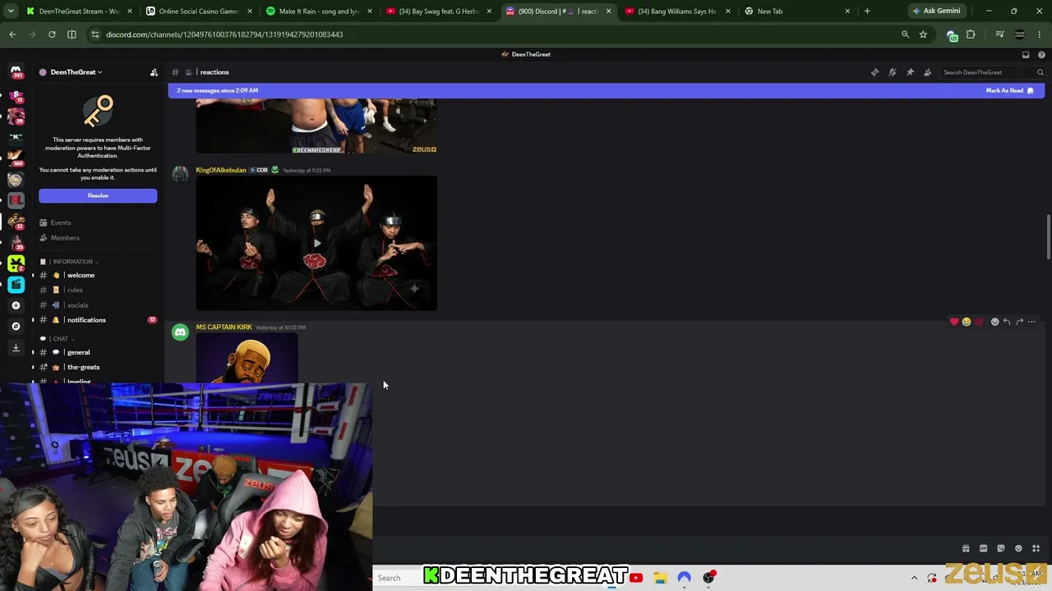The height and width of the screenshot is (591, 1052).
Task: Show pinned messages in reactions channel
Action: click(x=910, y=72)
